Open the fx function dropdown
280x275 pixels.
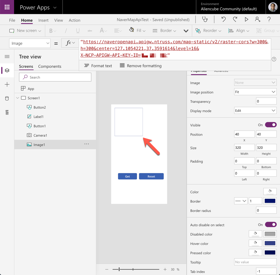tap(70, 43)
